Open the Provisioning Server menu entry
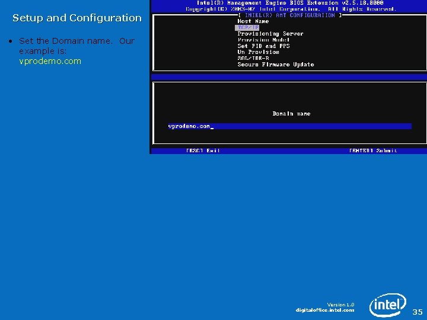 [270, 34]
